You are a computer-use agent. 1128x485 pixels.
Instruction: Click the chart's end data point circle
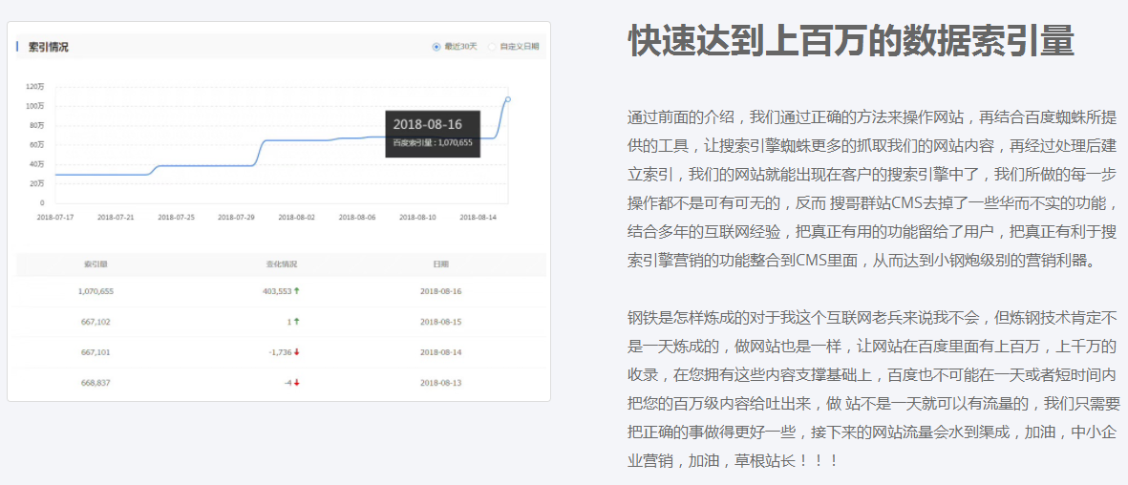click(x=507, y=99)
